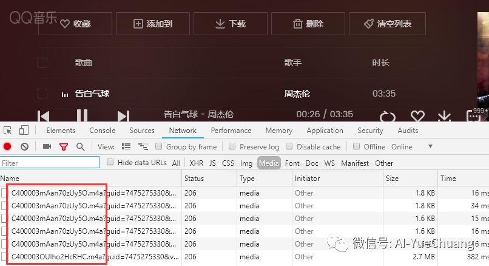Viewport: 489px width, 266px height.
Task: Enable the Offline checkbox
Action: 357,146
